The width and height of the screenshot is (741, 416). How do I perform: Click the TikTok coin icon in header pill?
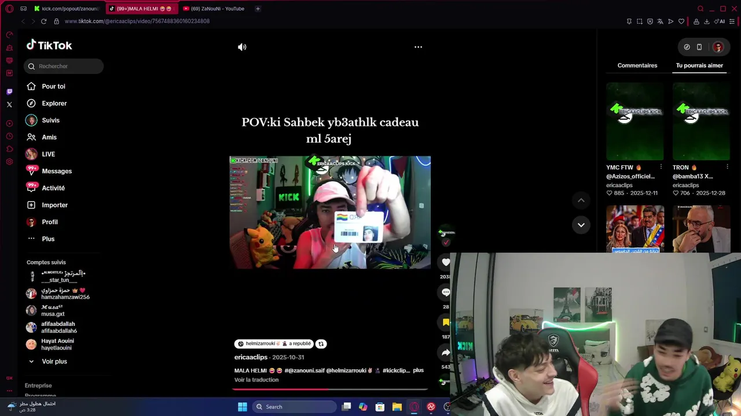687,47
